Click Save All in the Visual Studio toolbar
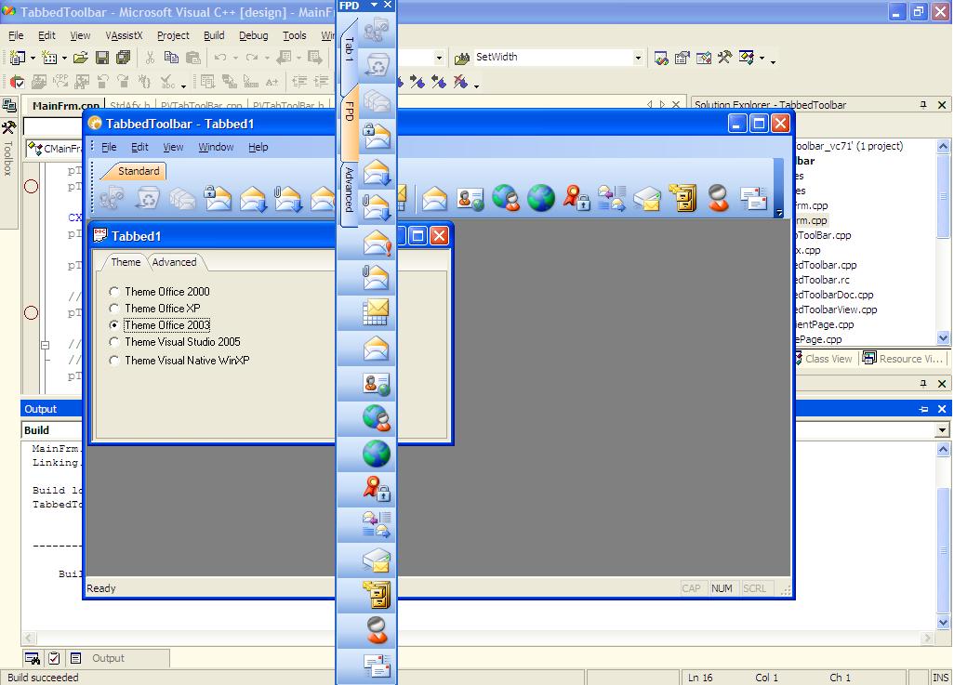The height and width of the screenshot is (685, 954). [x=123, y=58]
